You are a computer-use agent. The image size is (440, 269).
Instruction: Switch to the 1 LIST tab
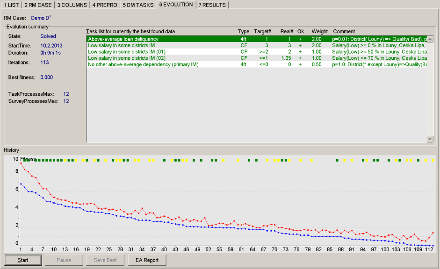[11, 5]
